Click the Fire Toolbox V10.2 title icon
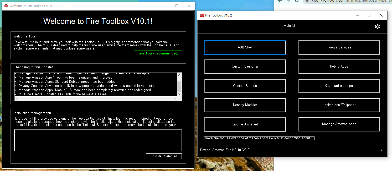 [202, 15]
